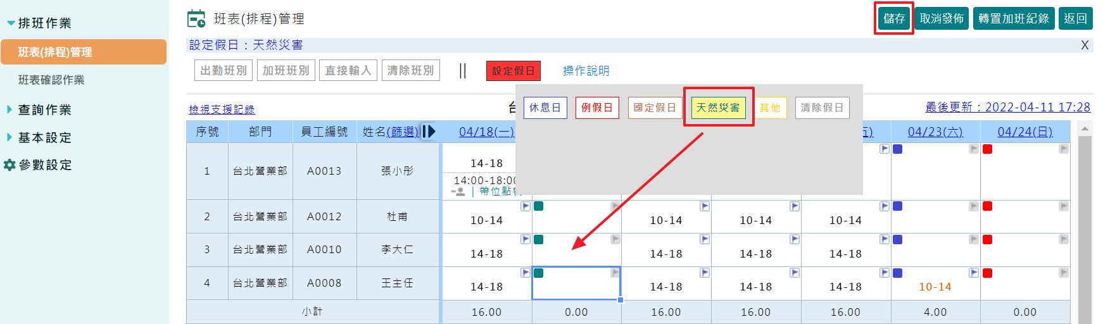Click the flag icon in 王主任's Friday (五) cell
This screenshot has height=324, width=1103.
click(x=885, y=273)
